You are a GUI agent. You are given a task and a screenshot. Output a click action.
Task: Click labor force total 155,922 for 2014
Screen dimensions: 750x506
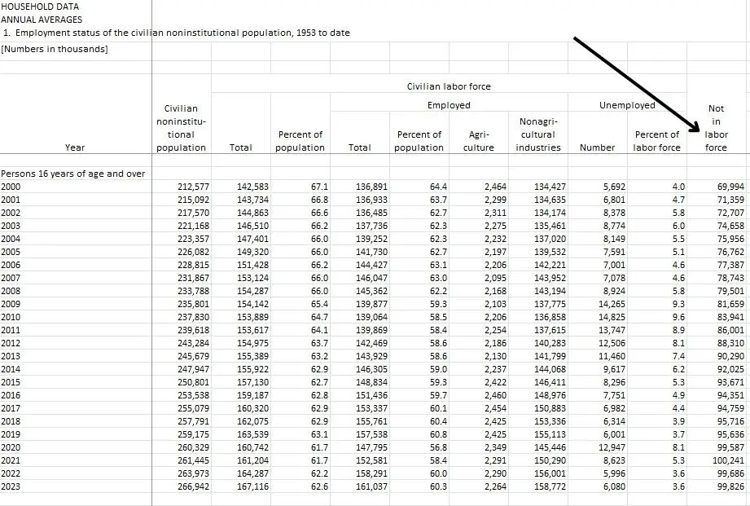pyautogui.click(x=252, y=369)
